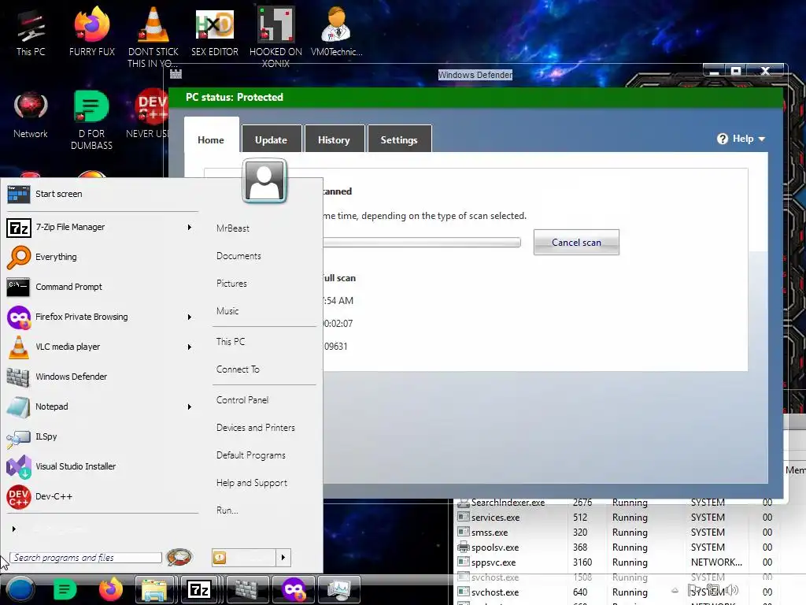Open the SEX EDITOR HxD desktop shortcut
Screen dimensions: 806x605
tap(214, 33)
